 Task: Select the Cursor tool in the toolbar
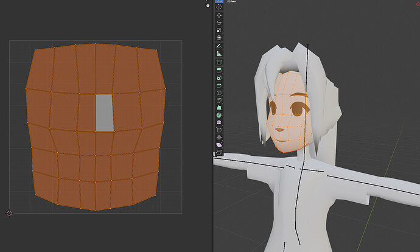(x=219, y=7)
